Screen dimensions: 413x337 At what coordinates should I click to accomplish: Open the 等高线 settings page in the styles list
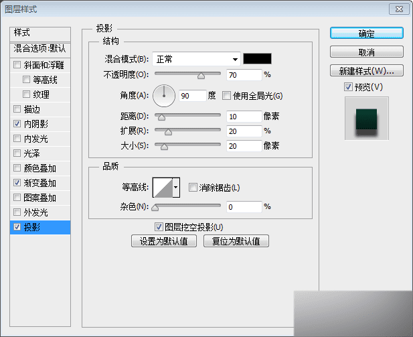(45, 80)
